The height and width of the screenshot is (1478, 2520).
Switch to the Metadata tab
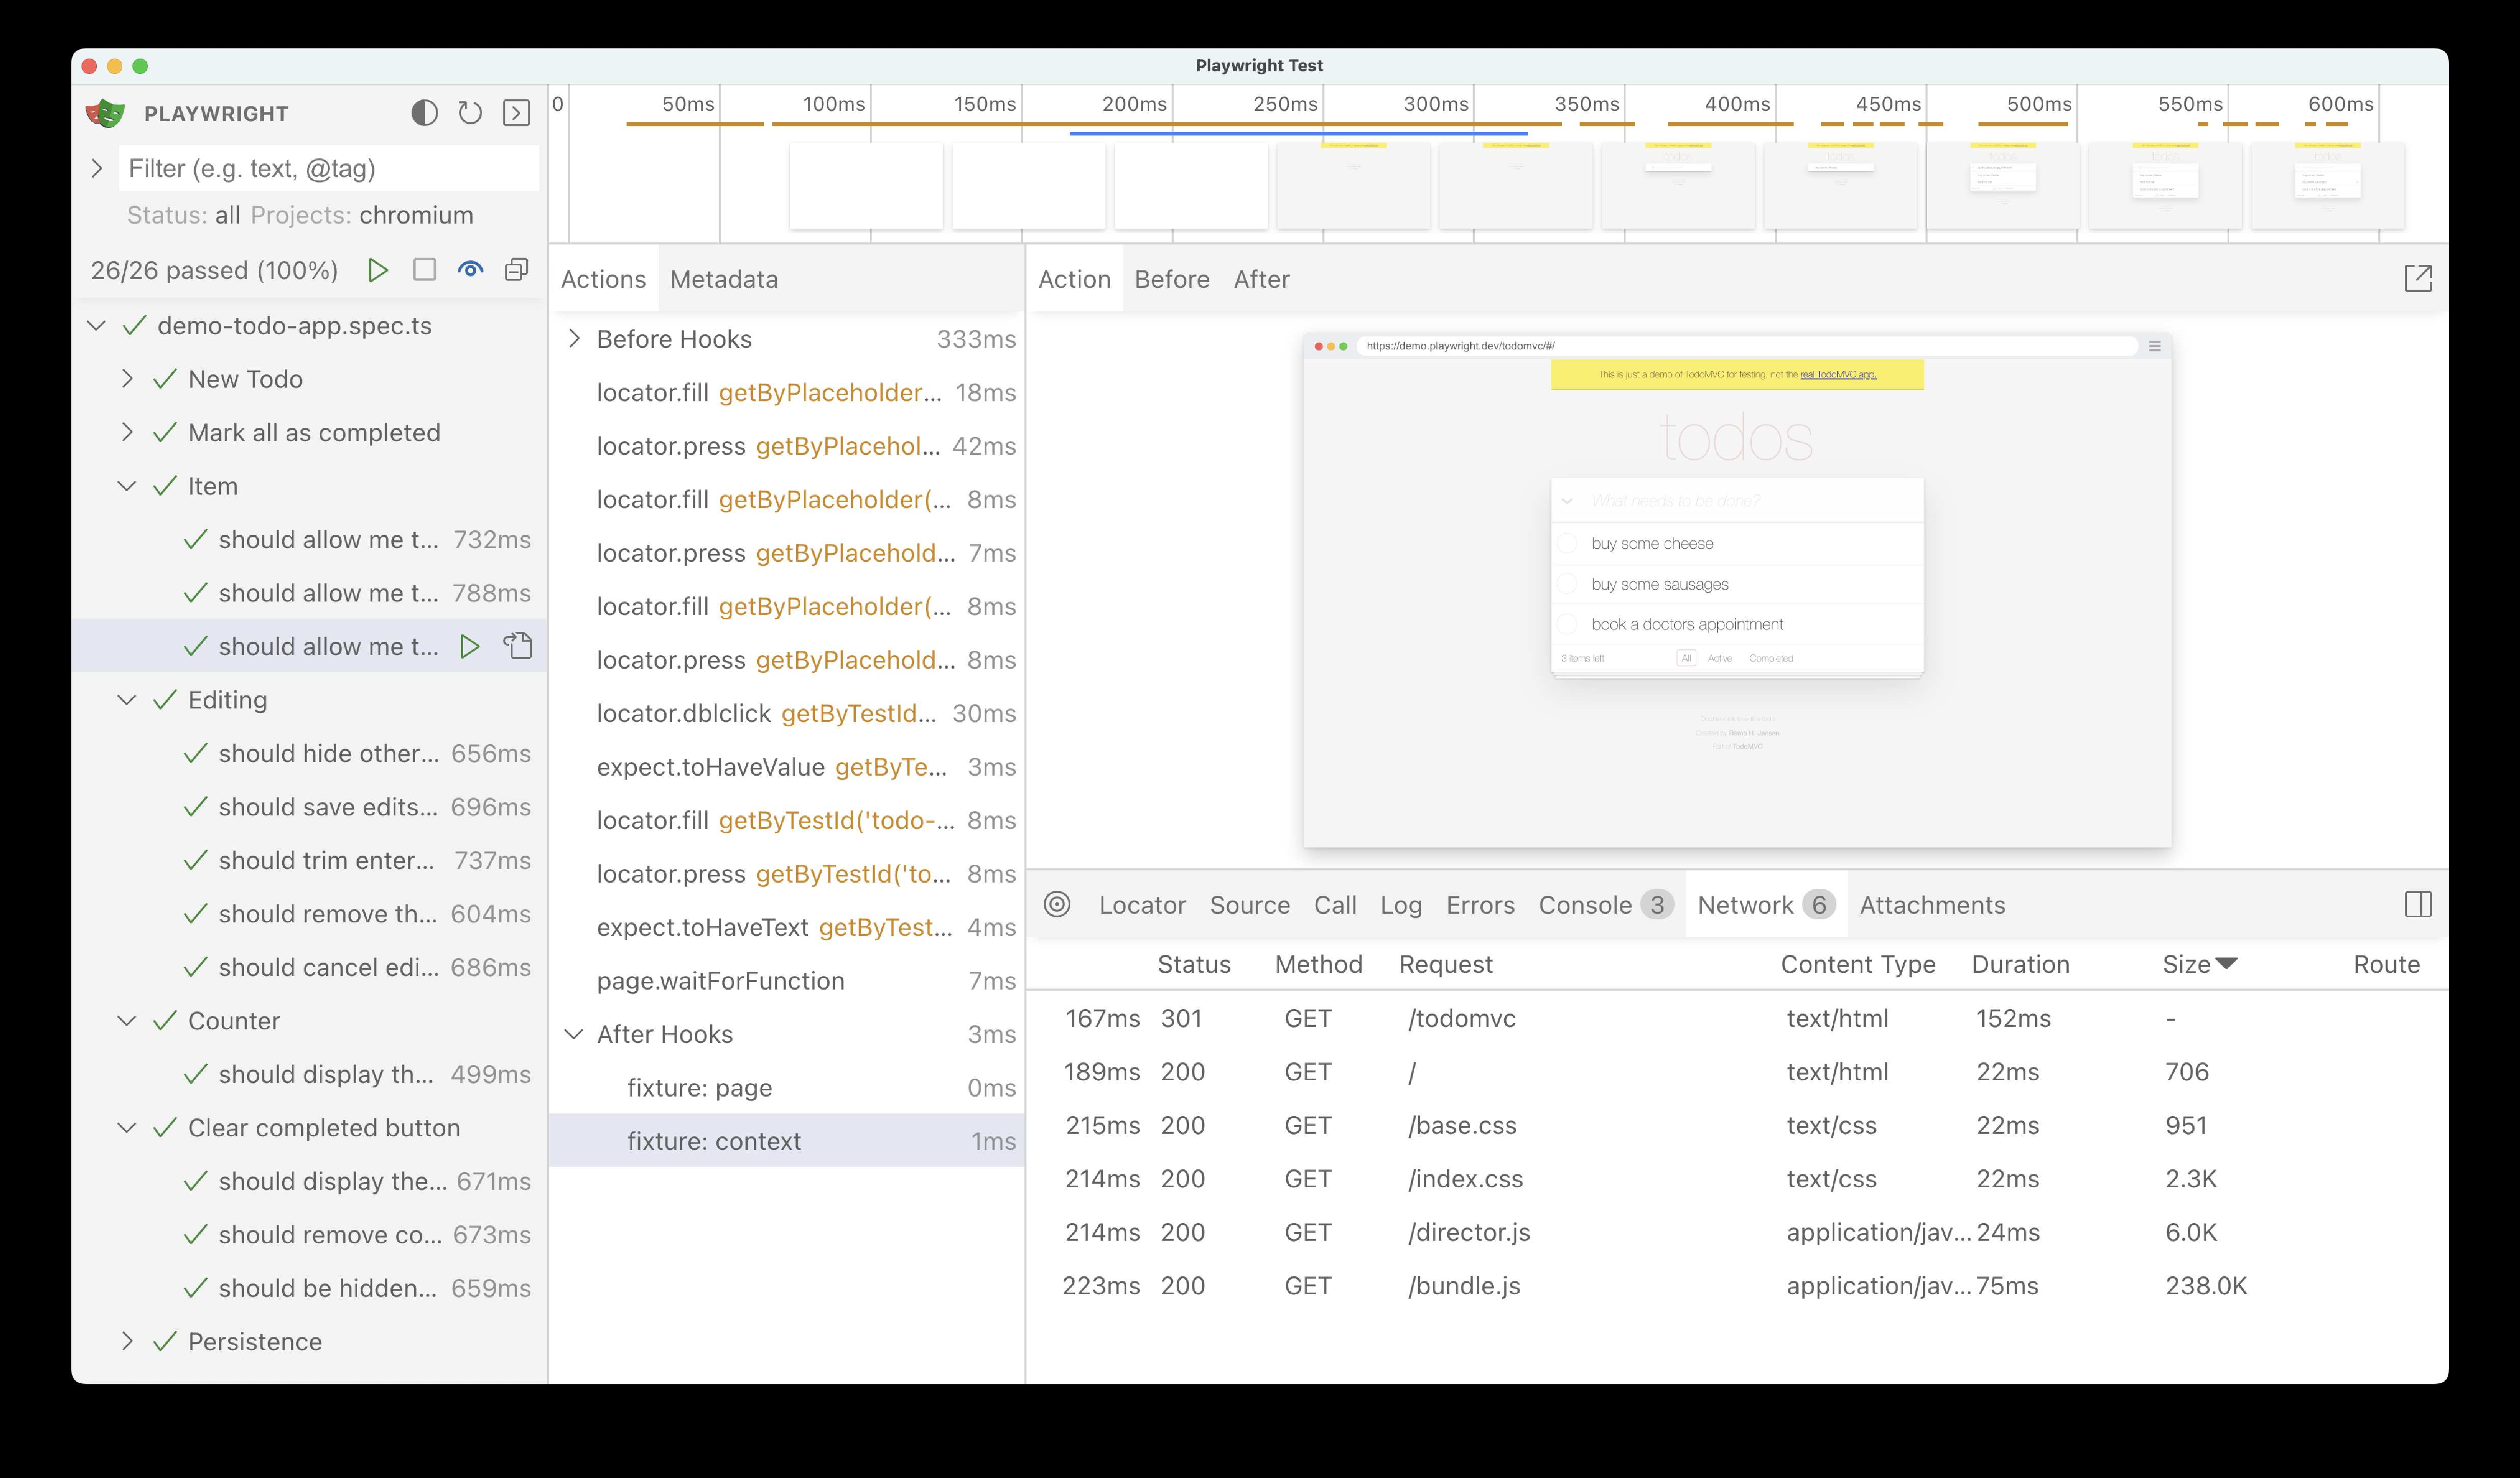(724, 279)
